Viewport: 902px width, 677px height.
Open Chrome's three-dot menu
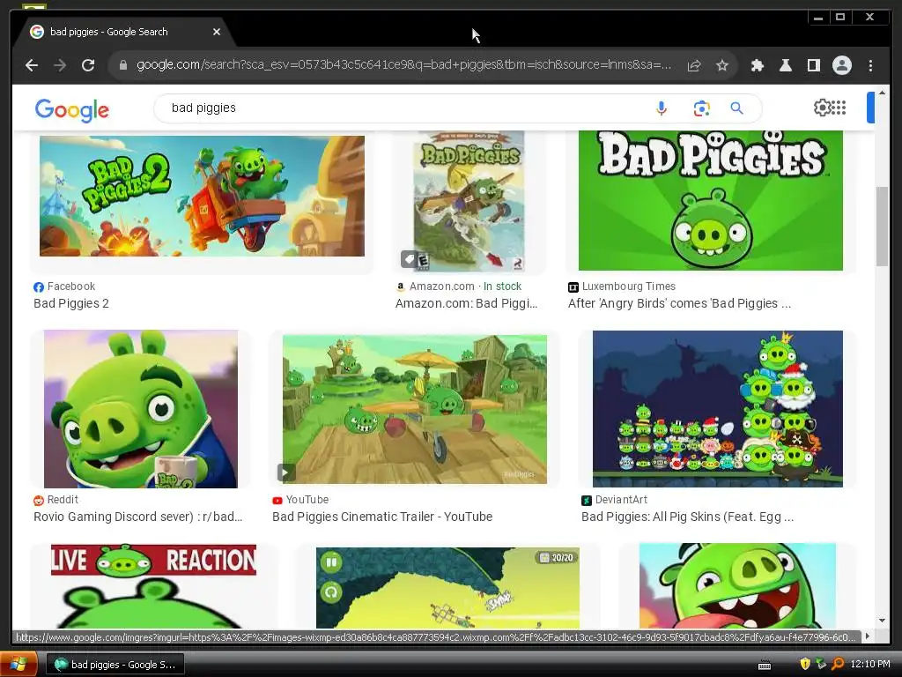pos(870,65)
